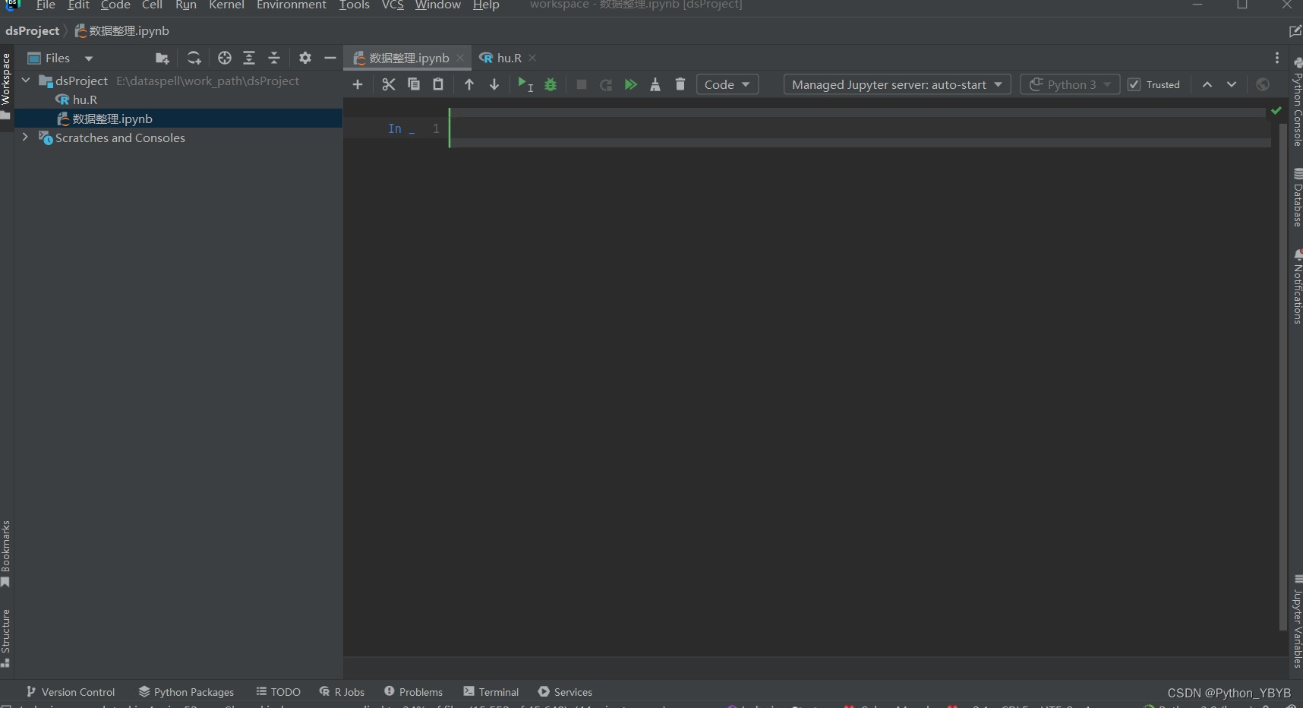
Task: Debug the current cell
Action: coord(551,84)
